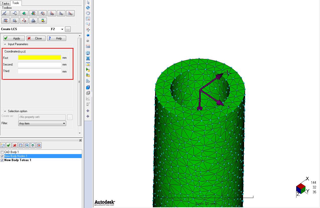Image resolution: width=320 pixels, height=208 pixels.
Task: Select the Rotate view tool
Action: tap(88, 8)
